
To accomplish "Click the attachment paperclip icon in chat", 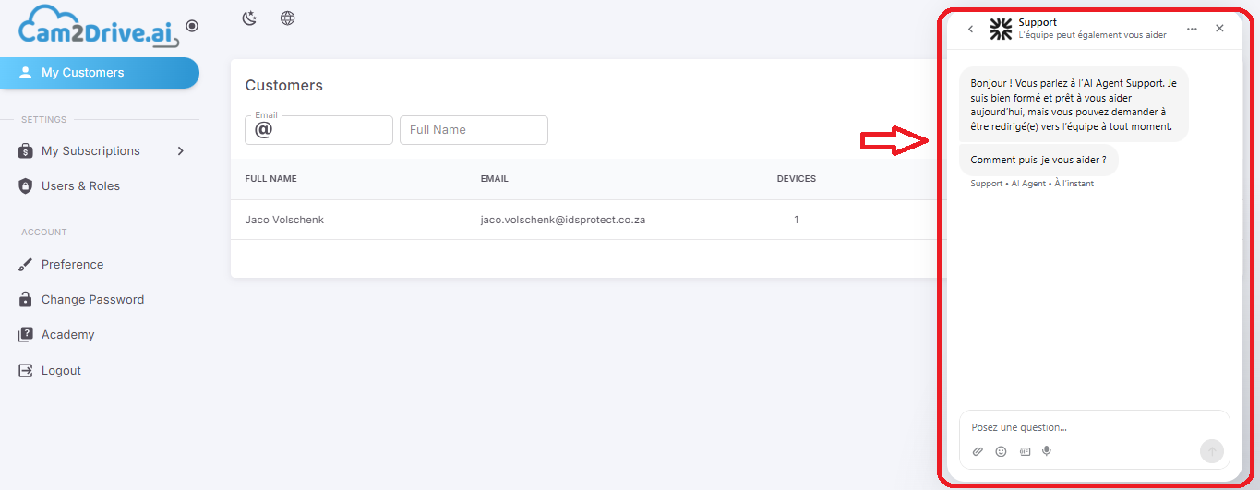I will (978, 451).
